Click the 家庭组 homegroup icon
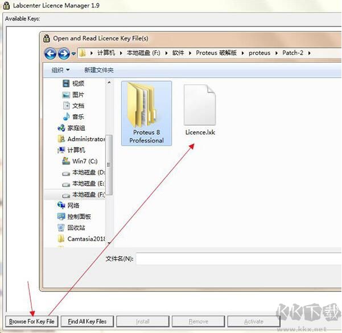 pyautogui.click(x=61, y=128)
